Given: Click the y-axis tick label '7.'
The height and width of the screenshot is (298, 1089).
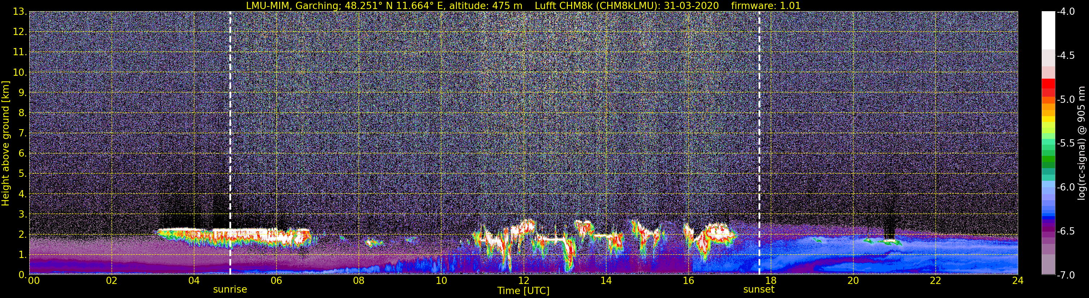Looking at the screenshot, I should point(22,133).
